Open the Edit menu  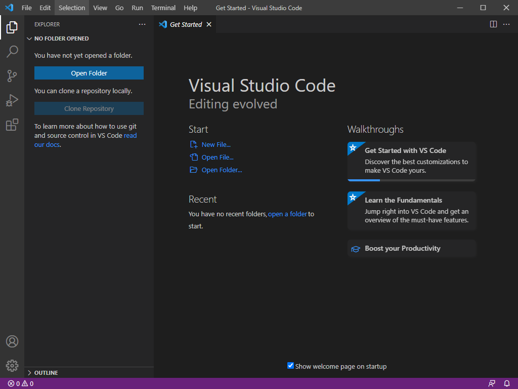tap(45, 8)
